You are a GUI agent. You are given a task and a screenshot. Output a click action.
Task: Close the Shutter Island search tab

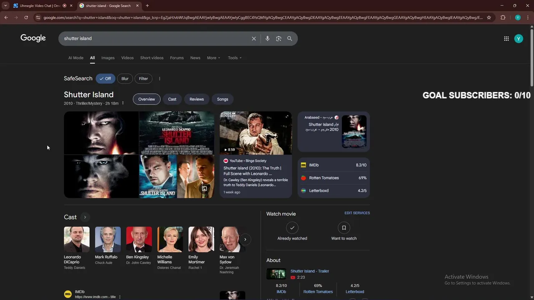[137, 5]
